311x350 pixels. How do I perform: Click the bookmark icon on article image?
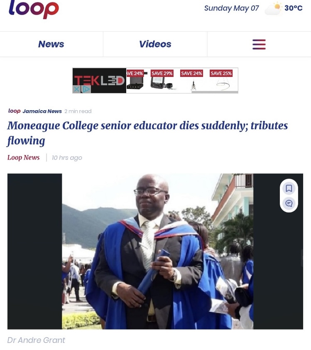pos(289,188)
